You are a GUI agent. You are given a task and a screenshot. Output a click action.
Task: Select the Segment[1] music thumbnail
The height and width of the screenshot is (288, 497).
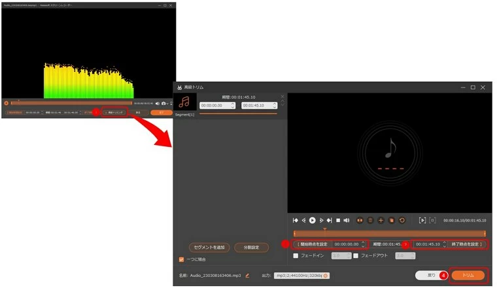pyautogui.click(x=184, y=103)
